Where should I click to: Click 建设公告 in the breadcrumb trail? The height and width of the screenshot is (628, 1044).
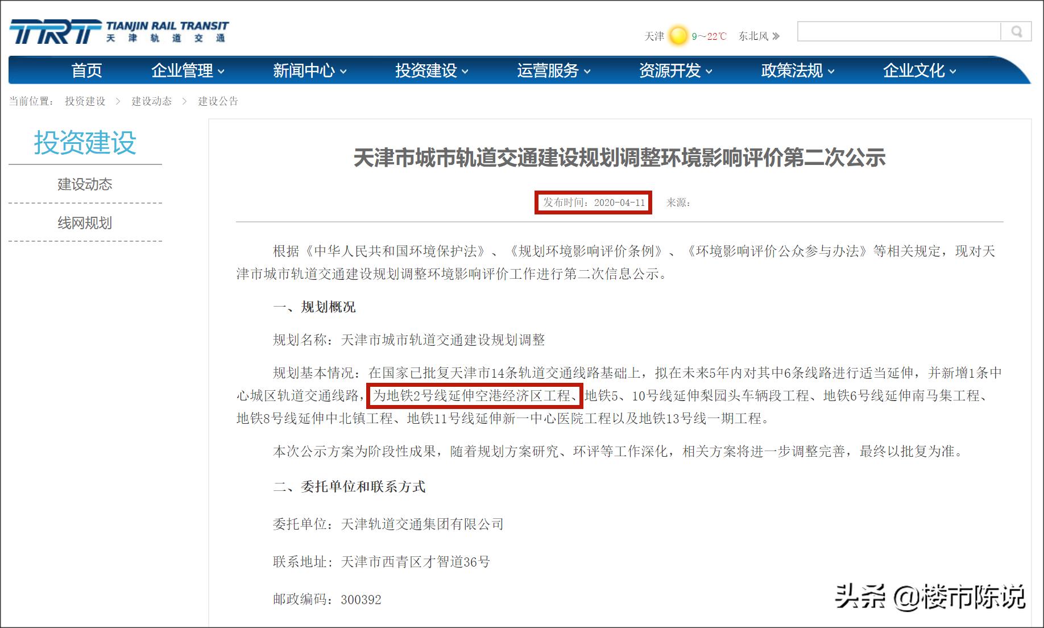[218, 101]
